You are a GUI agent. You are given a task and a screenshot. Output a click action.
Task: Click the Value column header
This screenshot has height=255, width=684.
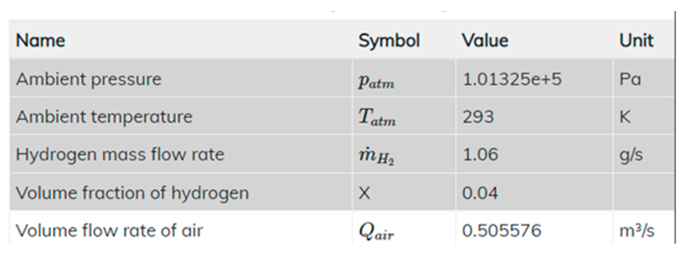pos(485,41)
